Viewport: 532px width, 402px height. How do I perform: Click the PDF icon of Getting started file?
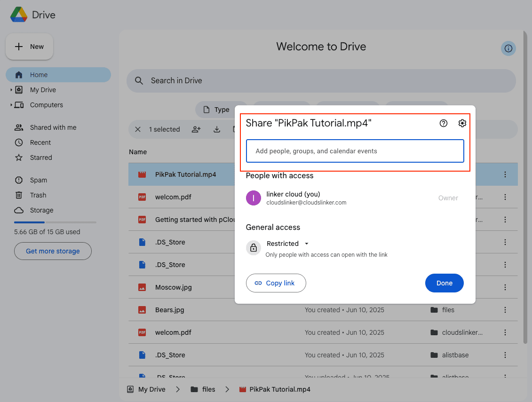coord(142,220)
